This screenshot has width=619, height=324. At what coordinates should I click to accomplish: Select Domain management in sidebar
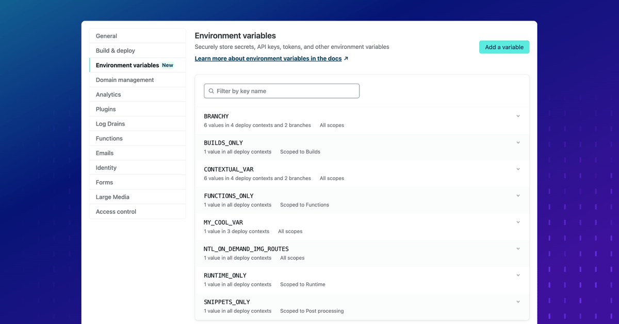(124, 80)
